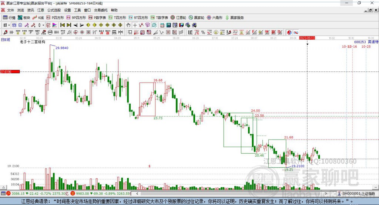Select the red pencil drawing tool
Screen dimensions: 379x205
pos(5,33)
